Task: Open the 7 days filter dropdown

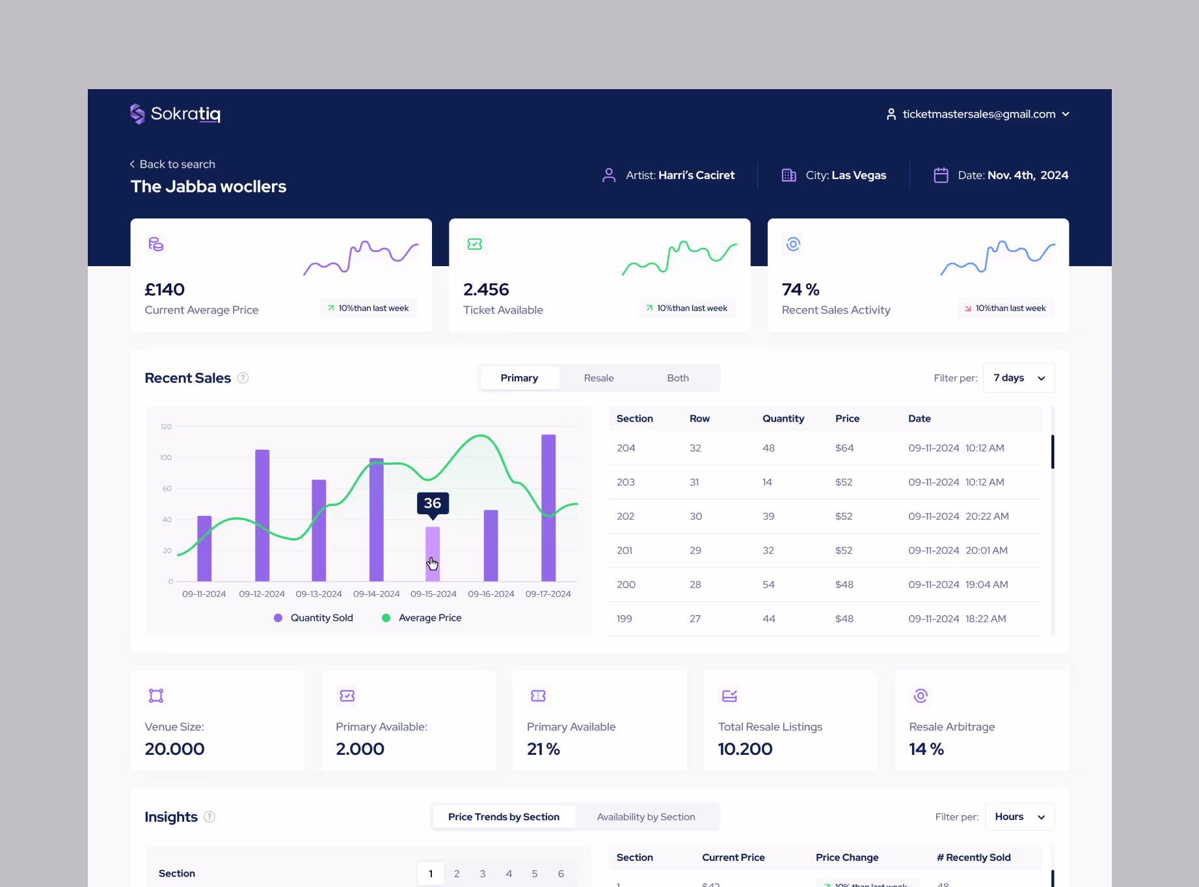Action: pos(1018,377)
